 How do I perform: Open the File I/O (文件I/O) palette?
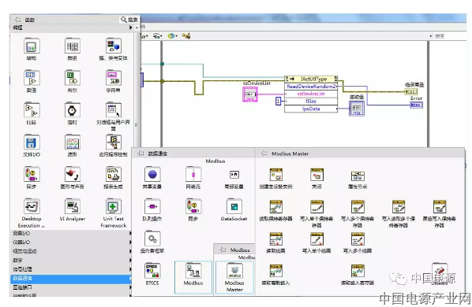coord(32,142)
